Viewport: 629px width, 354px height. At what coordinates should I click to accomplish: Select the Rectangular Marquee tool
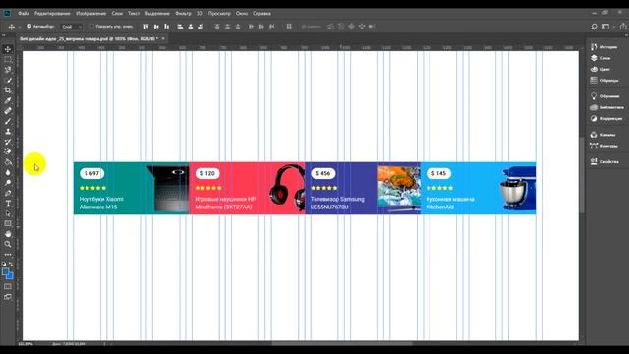[8, 59]
